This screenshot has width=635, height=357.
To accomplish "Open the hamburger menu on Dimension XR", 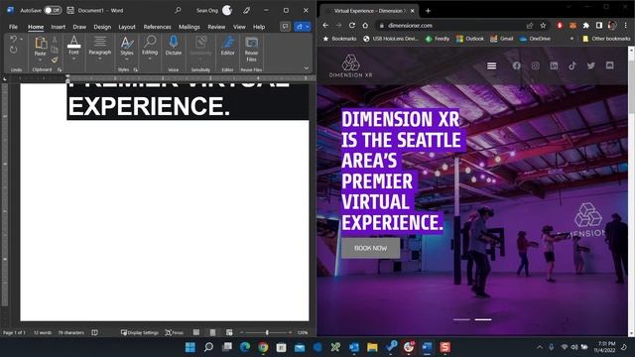I will point(492,65).
